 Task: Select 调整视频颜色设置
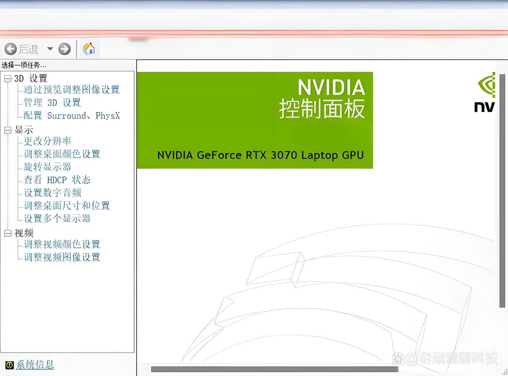(62, 244)
